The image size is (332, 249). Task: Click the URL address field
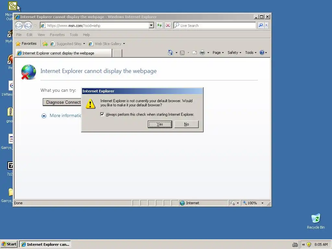[97, 26]
